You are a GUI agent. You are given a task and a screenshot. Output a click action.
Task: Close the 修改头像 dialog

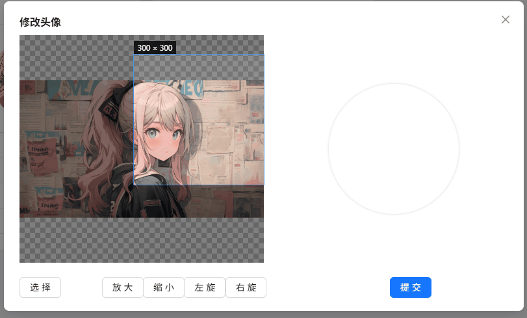tap(506, 20)
